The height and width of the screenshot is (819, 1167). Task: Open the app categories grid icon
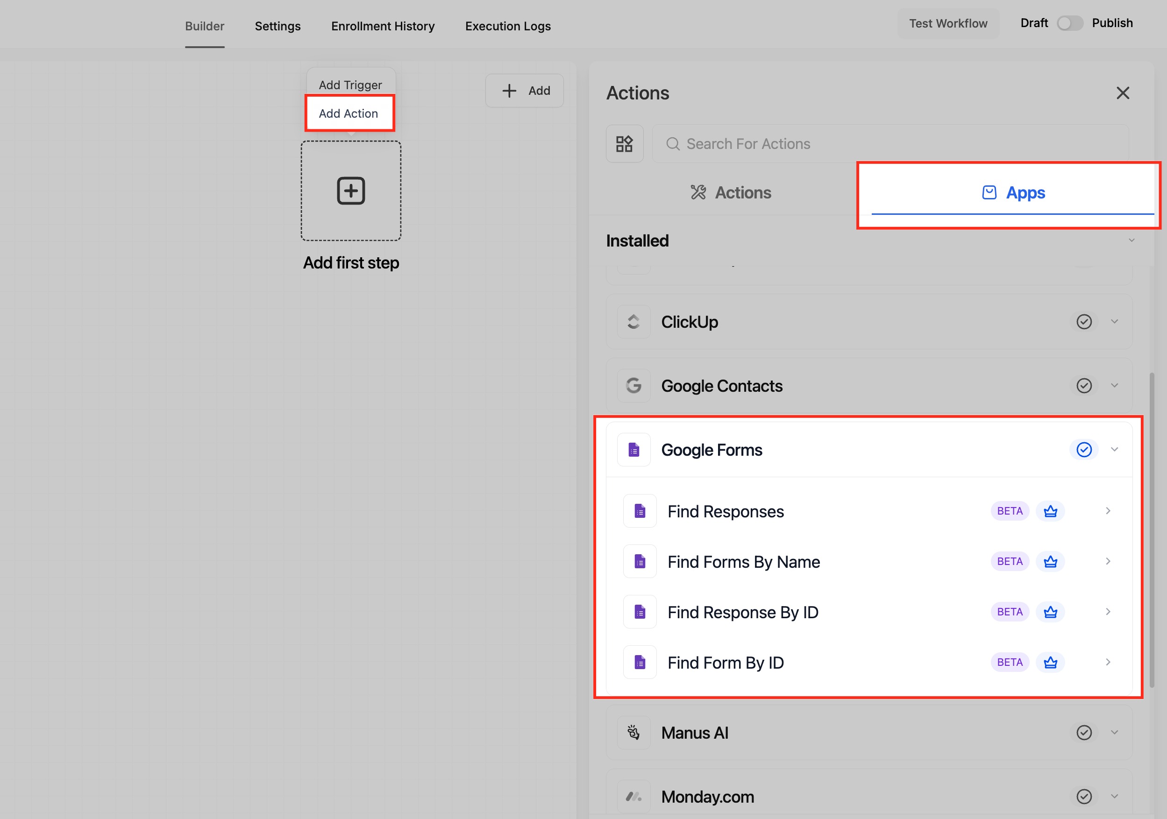coord(624,144)
